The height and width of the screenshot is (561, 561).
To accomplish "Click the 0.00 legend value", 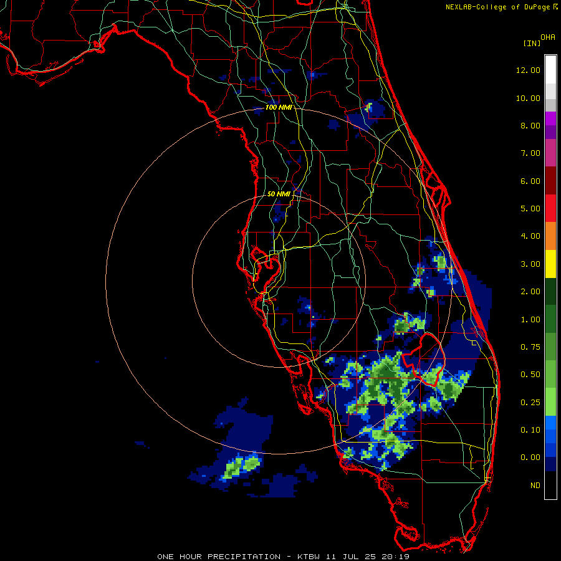I will coord(530,458).
